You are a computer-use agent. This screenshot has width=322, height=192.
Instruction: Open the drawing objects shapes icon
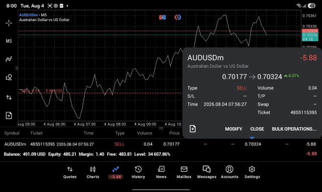click(x=9, y=77)
